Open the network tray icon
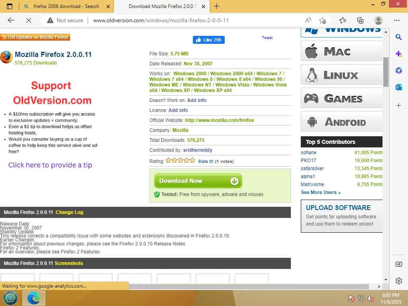Viewport: 408px width, 306px height. tap(361, 298)
